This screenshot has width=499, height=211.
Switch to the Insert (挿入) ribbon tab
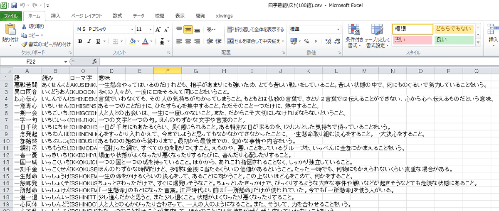[55, 16]
